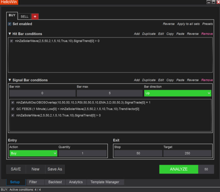This screenshot has height=192, width=220.
Task: Click Presets link at top right
Action: point(207,24)
